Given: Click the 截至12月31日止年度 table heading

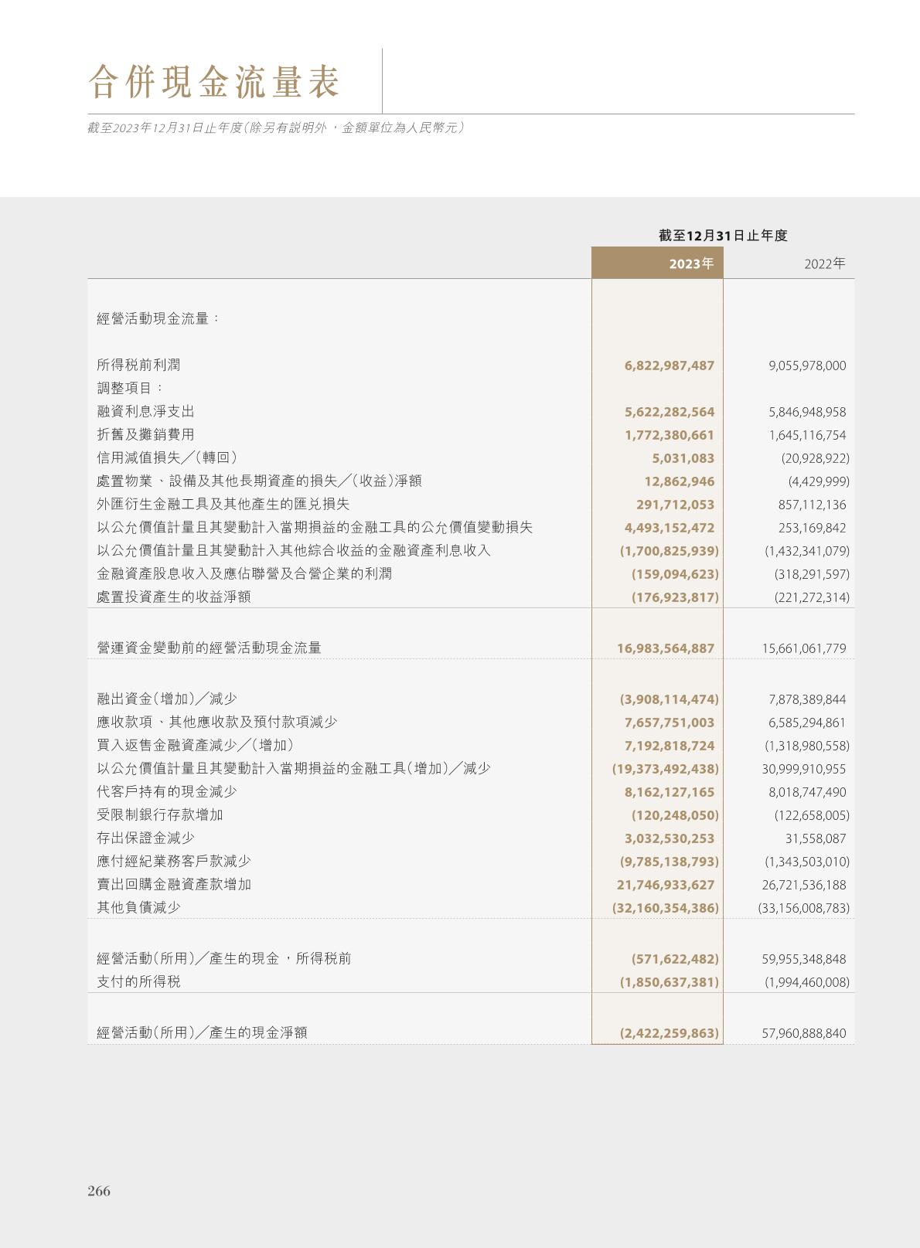Looking at the screenshot, I should tap(723, 236).
